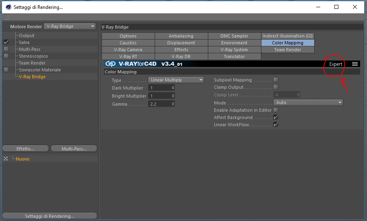Open the V-Ray RT tab
This screenshot has width=367, height=221.
[x=128, y=56]
